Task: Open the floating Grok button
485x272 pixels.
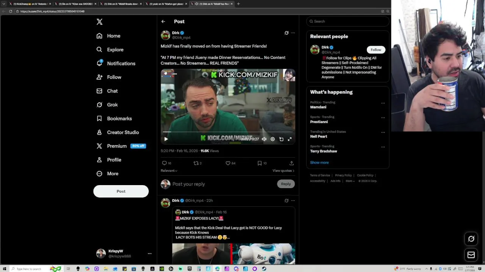Action: [471, 239]
